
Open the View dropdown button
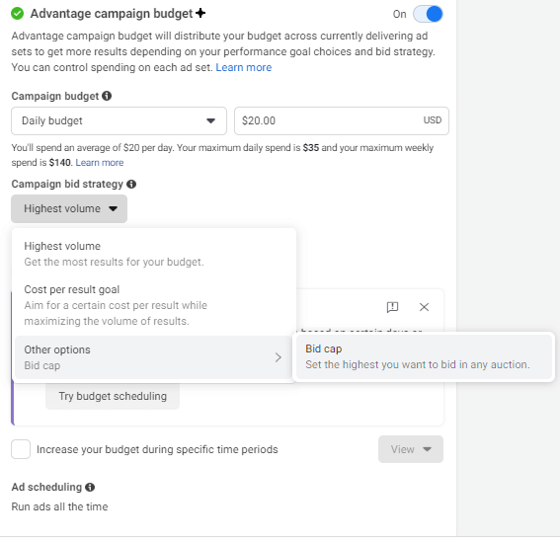coord(411,449)
